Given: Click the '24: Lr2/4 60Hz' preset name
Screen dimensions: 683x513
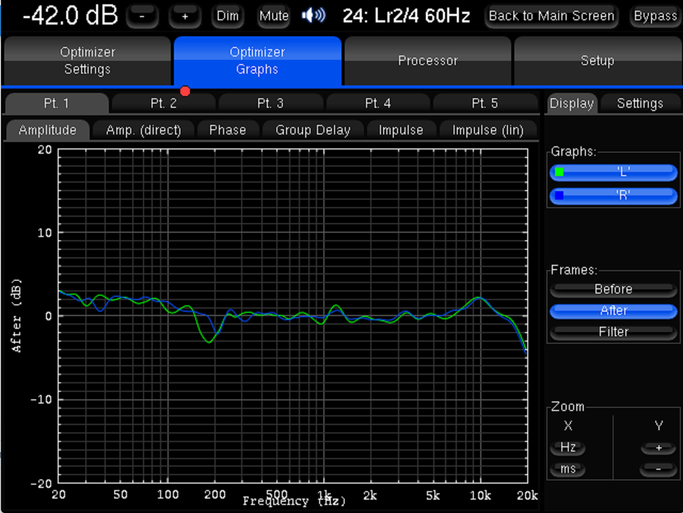Looking at the screenshot, I should point(406,16).
